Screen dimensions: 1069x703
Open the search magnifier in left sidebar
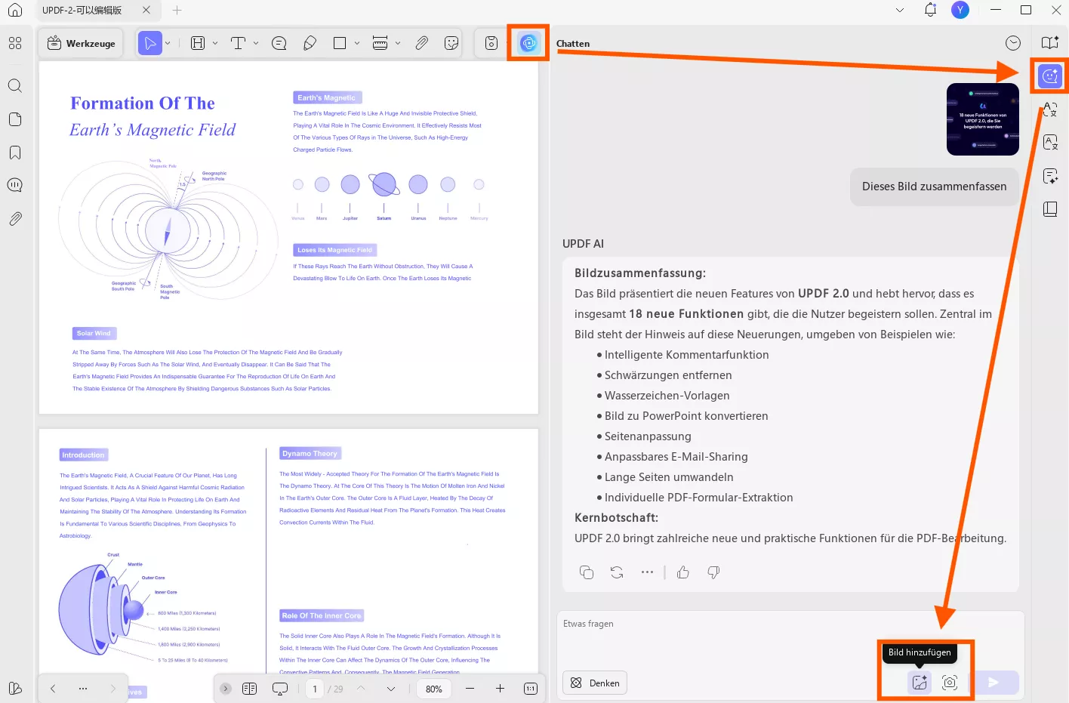click(x=15, y=85)
